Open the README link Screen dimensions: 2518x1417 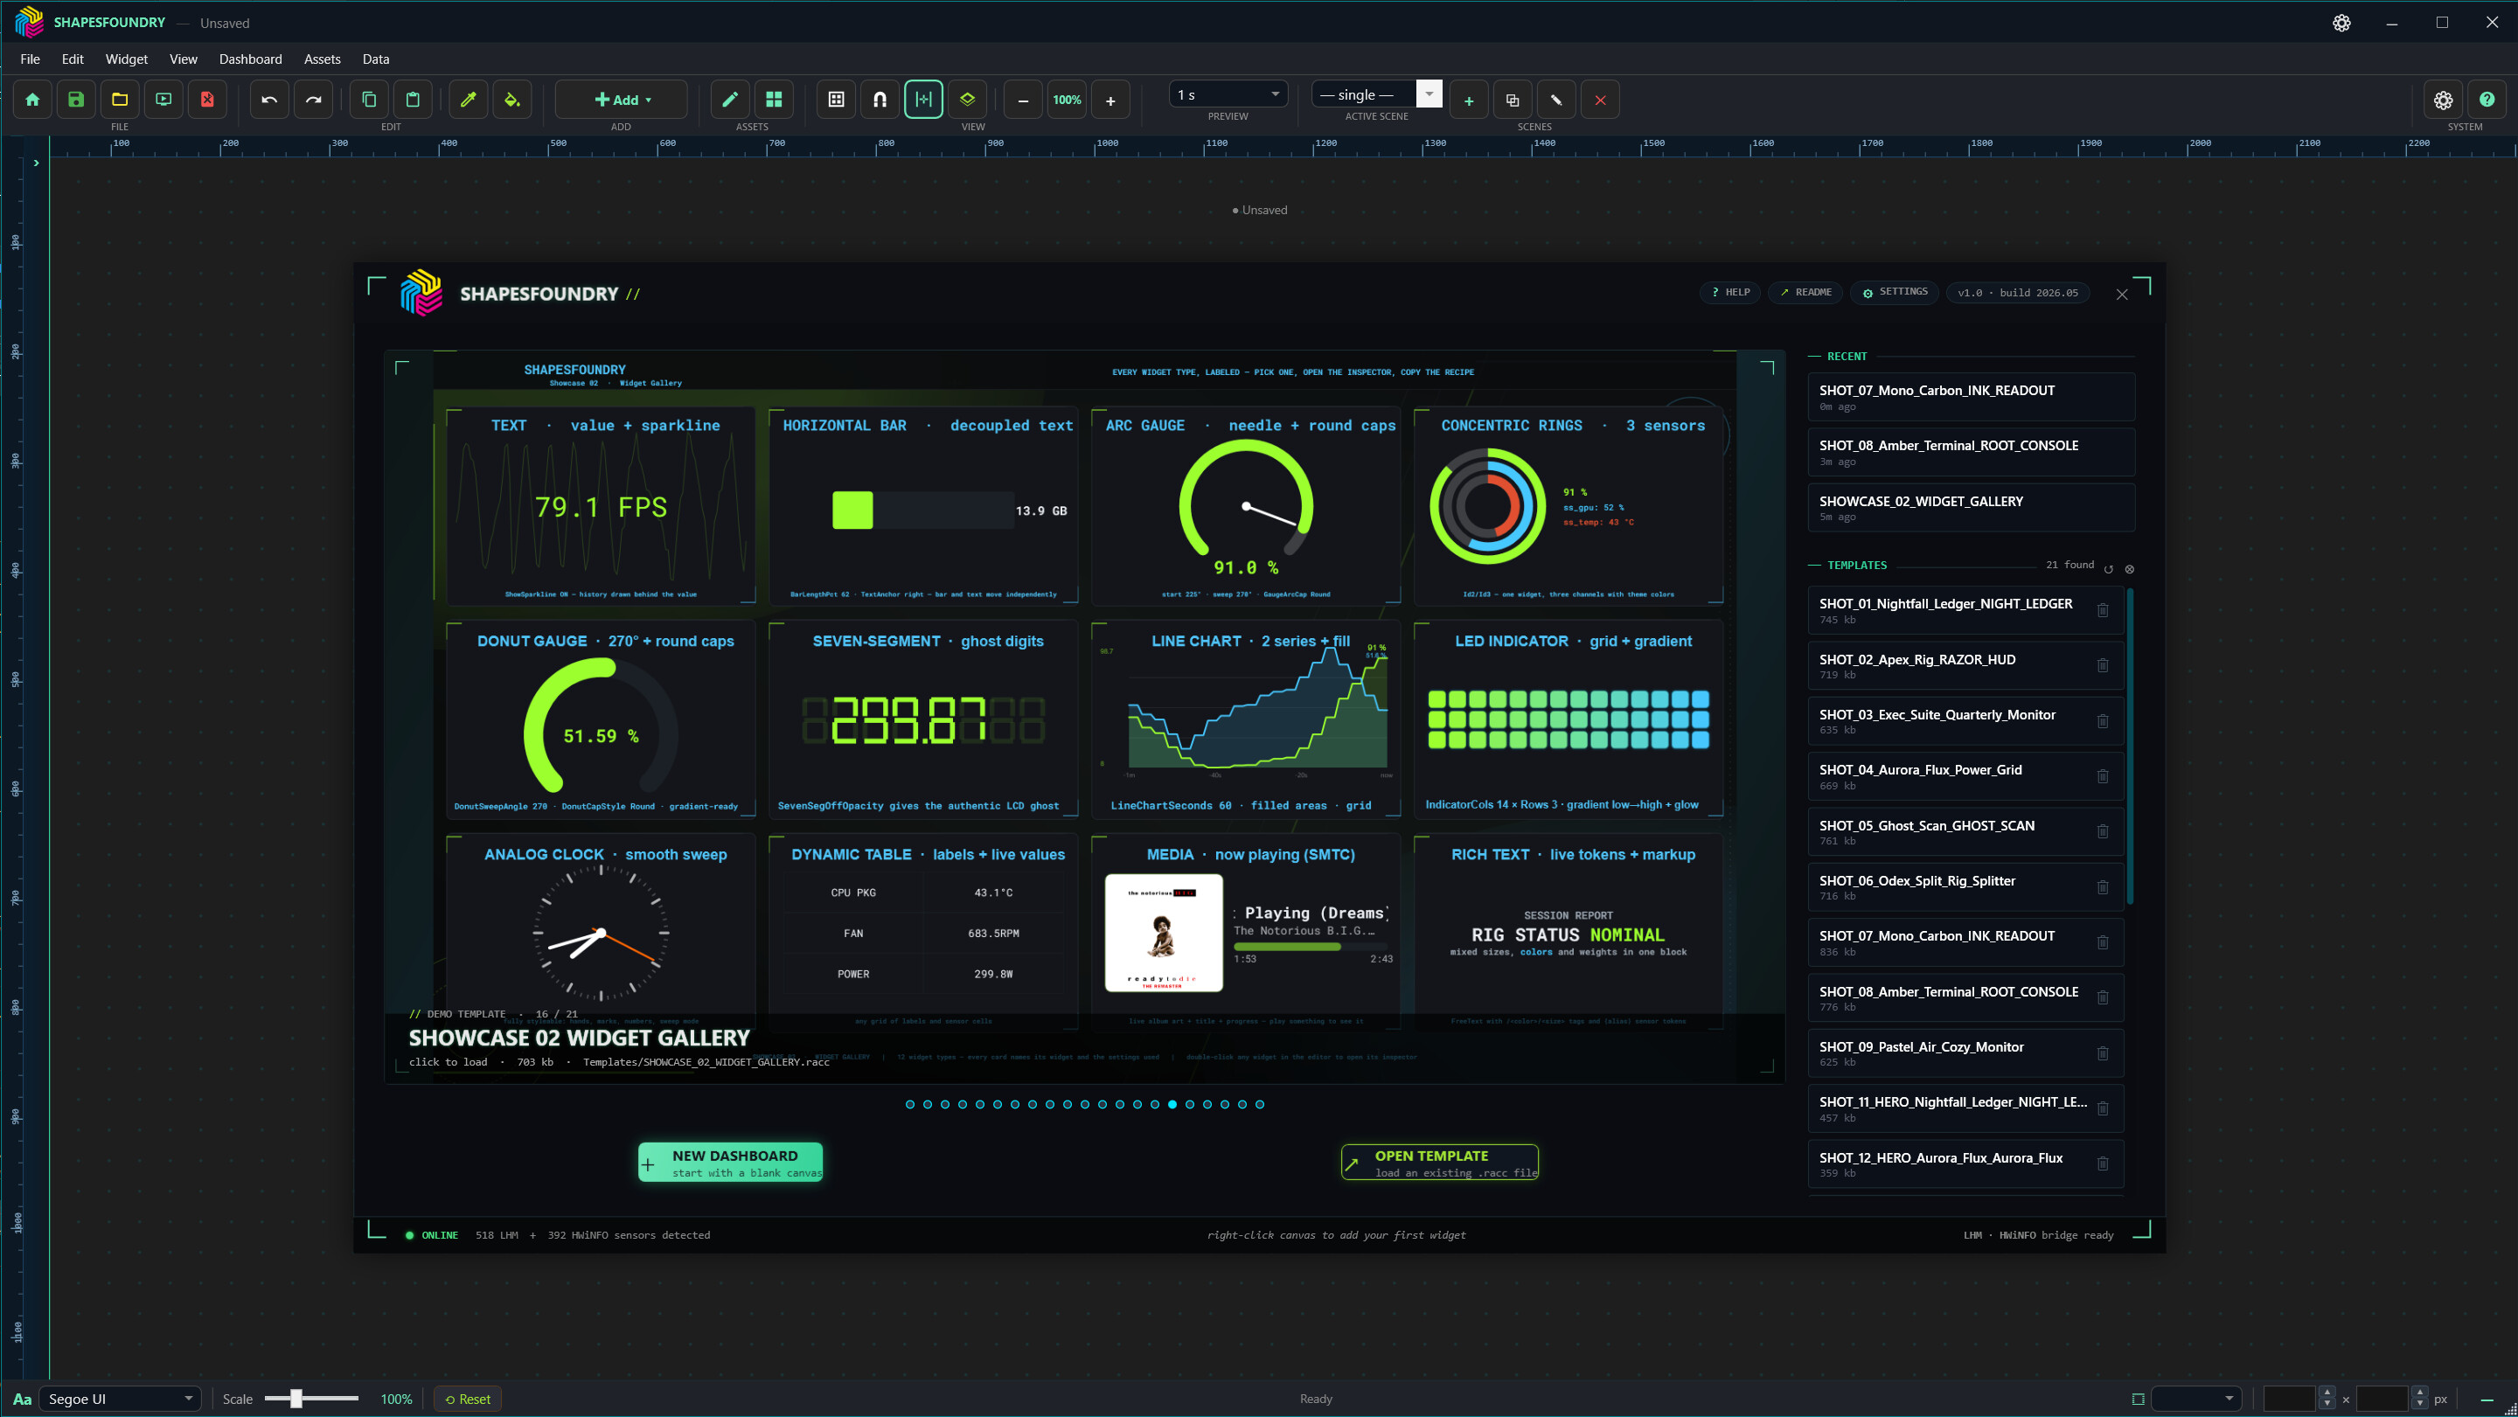(1805, 292)
